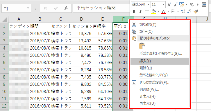Screen dimensions: 211x111
Task: Open the Name Box dropdown arrow
Action: tap(28, 8)
